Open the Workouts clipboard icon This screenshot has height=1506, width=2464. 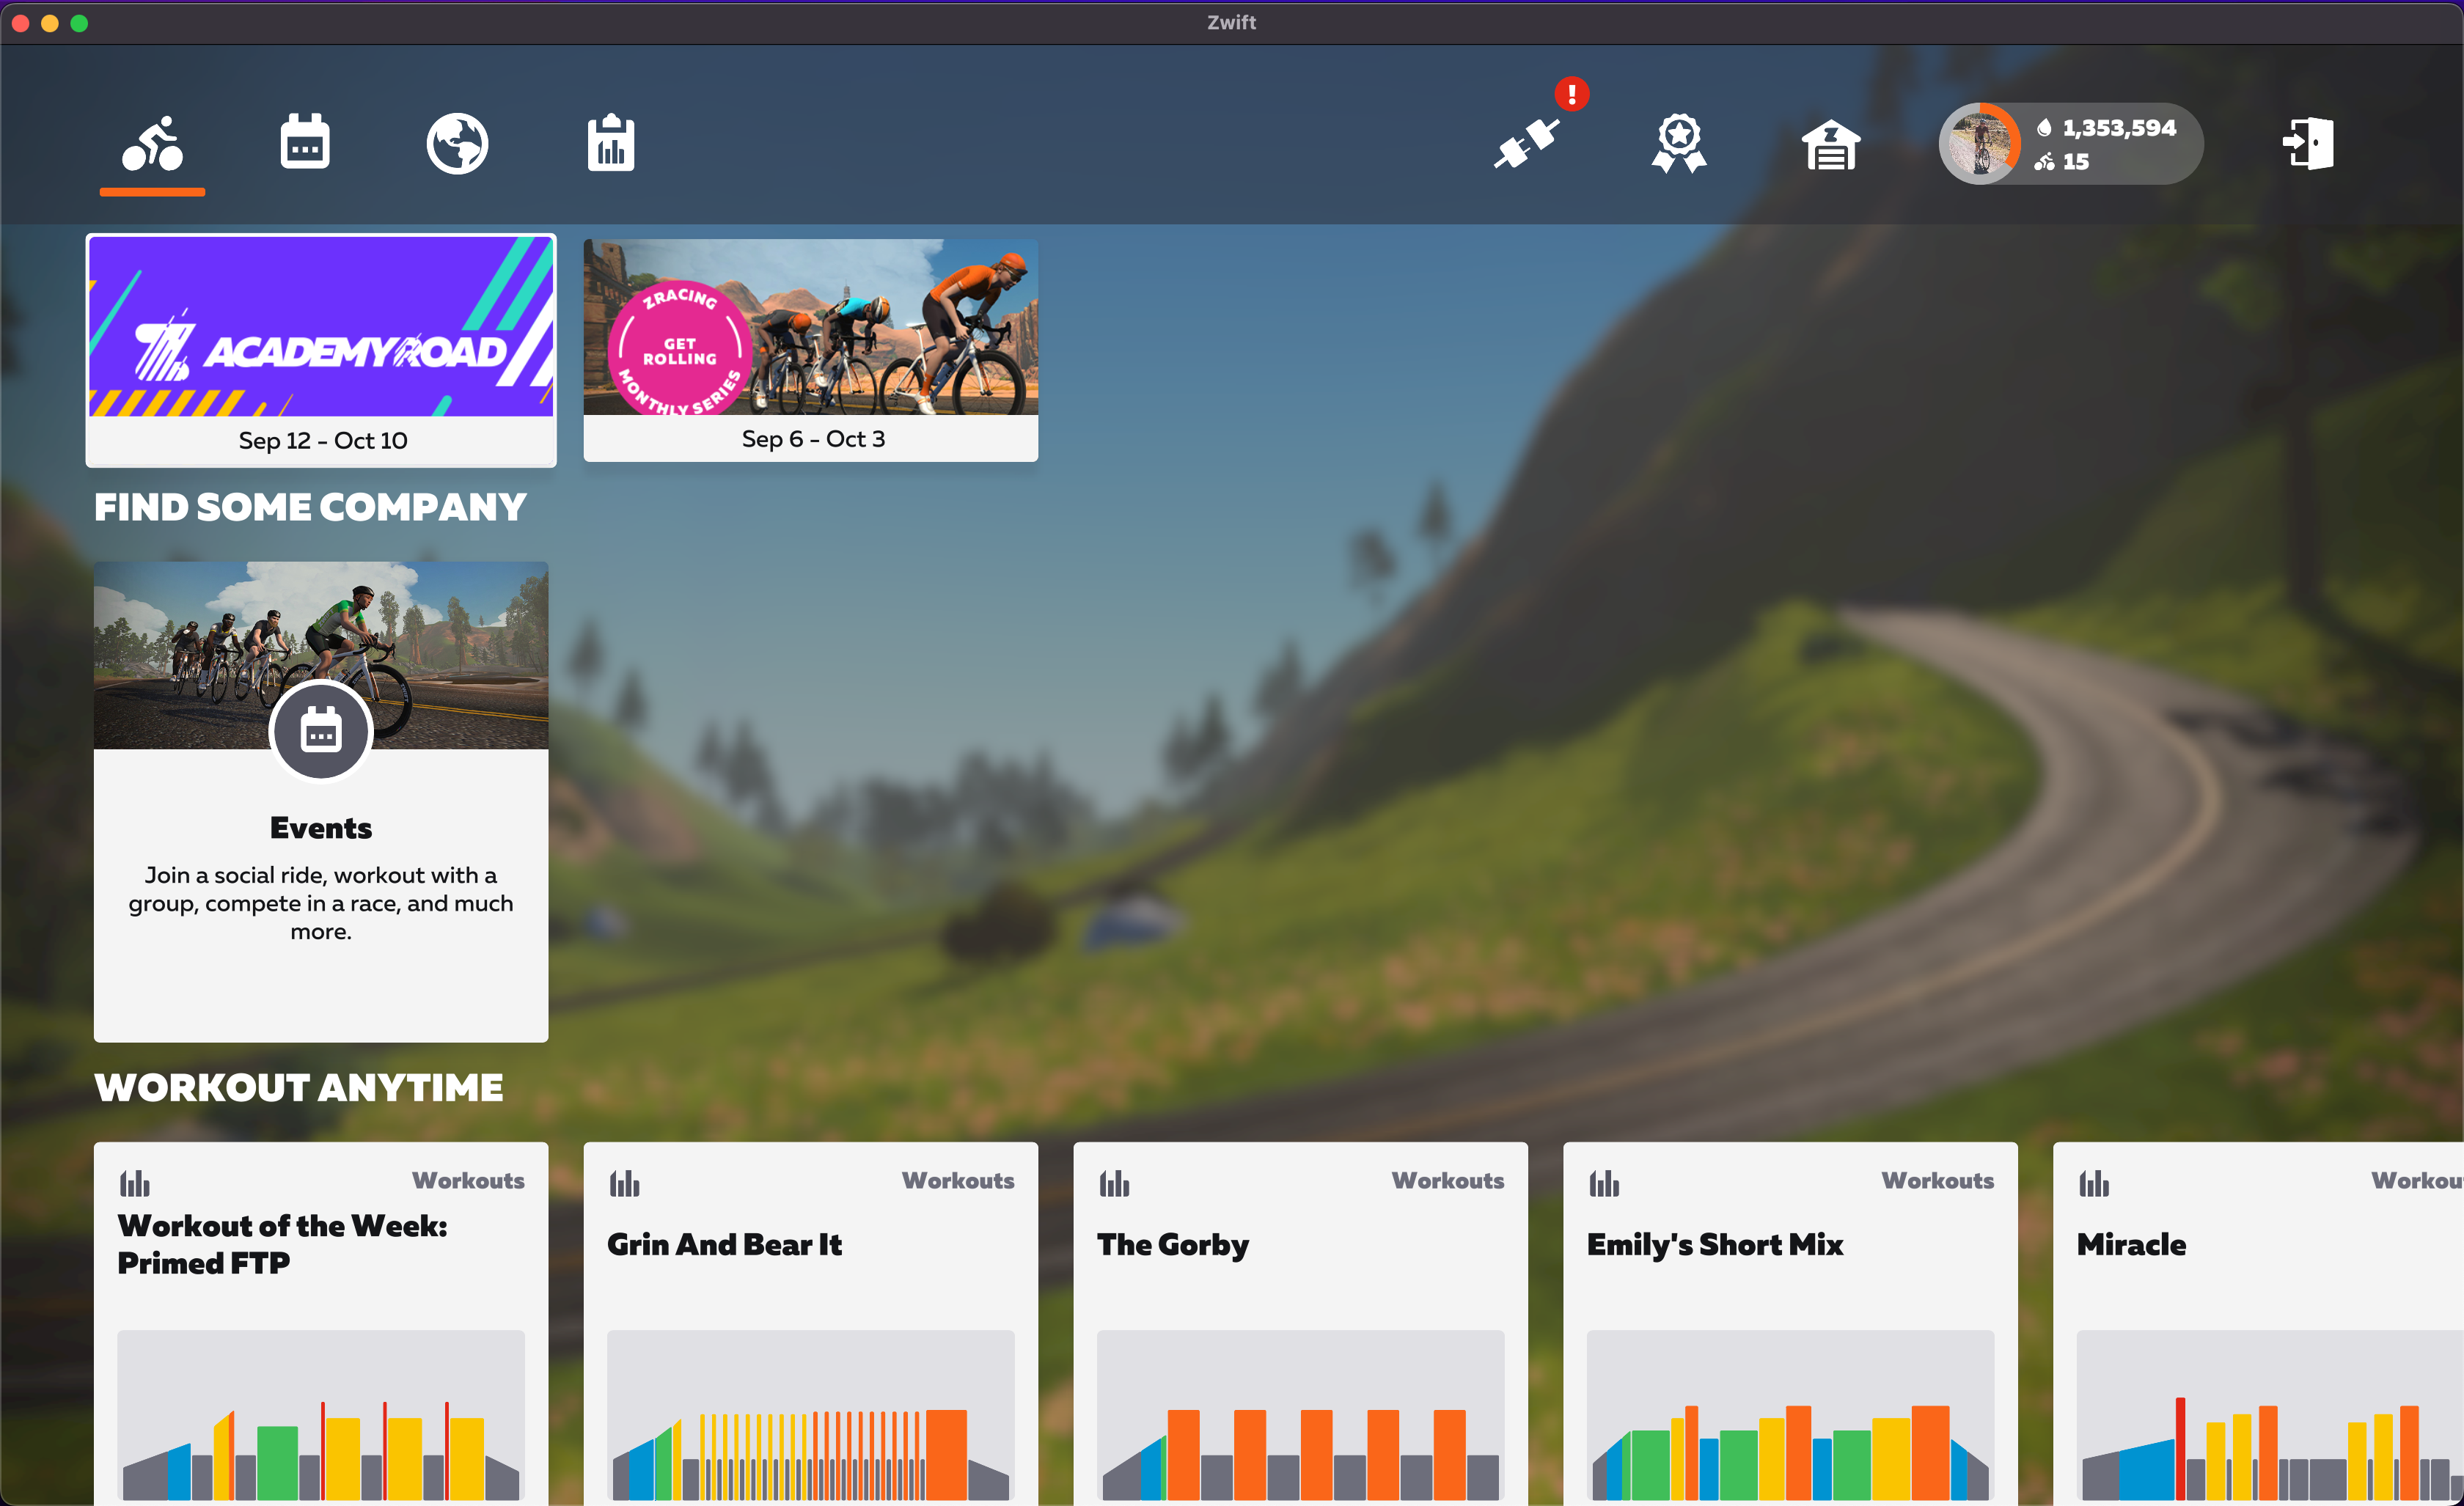(x=610, y=144)
